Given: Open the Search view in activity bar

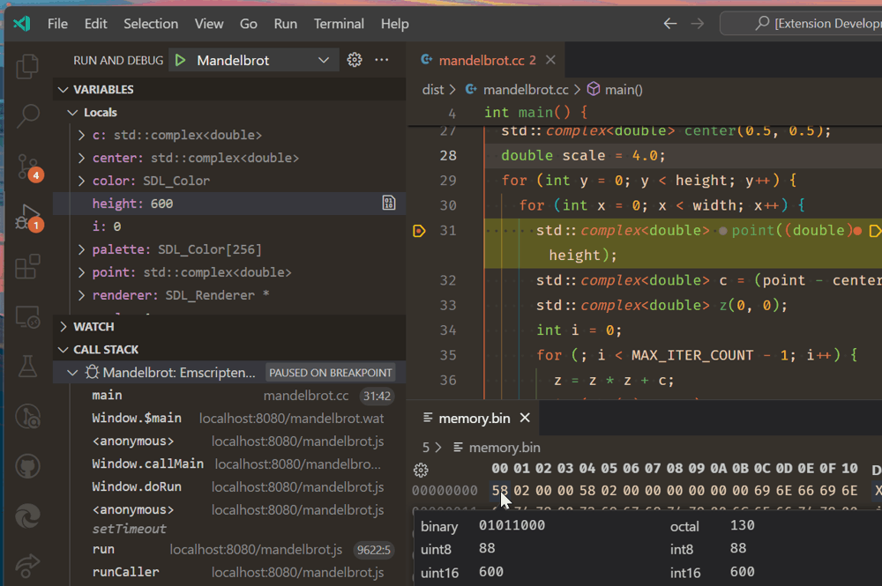Looking at the screenshot, I should pyautogui.click(x=26, y=115).
